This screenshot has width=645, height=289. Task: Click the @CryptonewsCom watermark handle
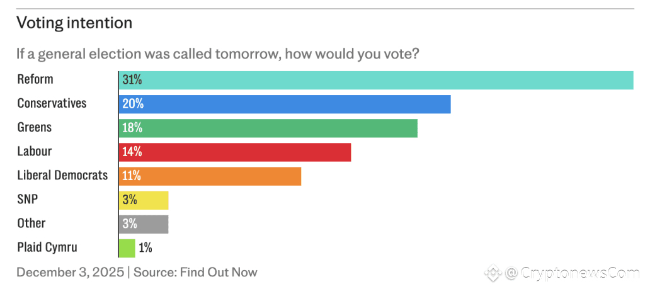pos(573,273)
